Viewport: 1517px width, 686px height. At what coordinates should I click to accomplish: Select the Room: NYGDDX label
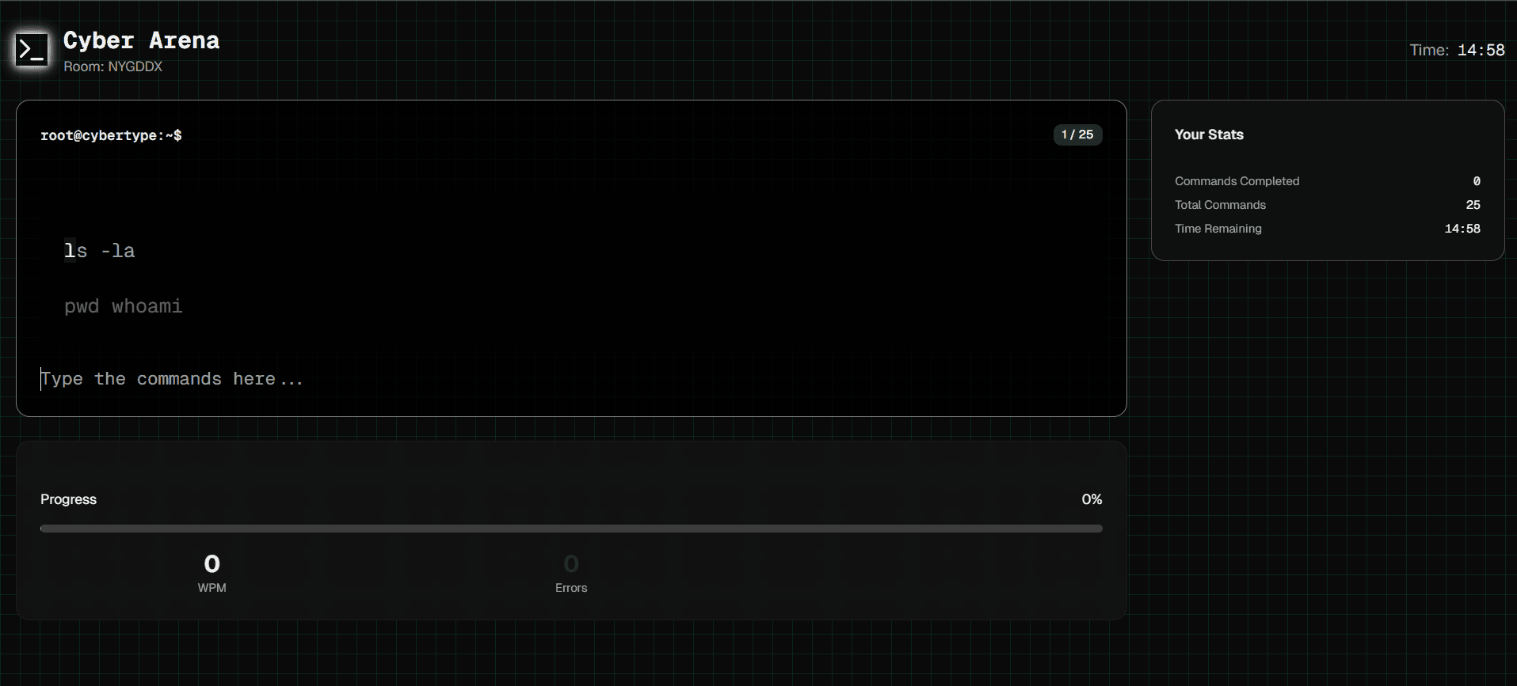point(112,66)
